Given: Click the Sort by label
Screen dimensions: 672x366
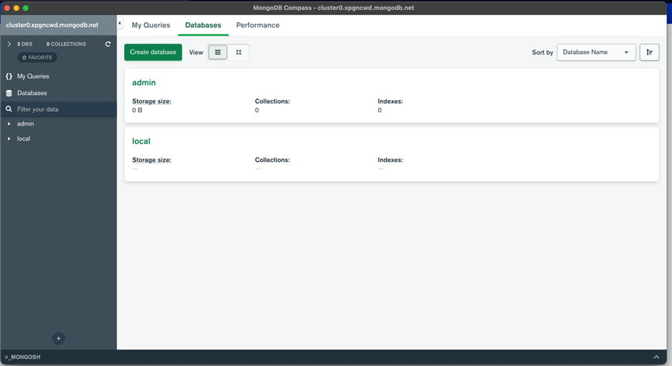Looking at the screenshot, I should [x=542, y=52].
